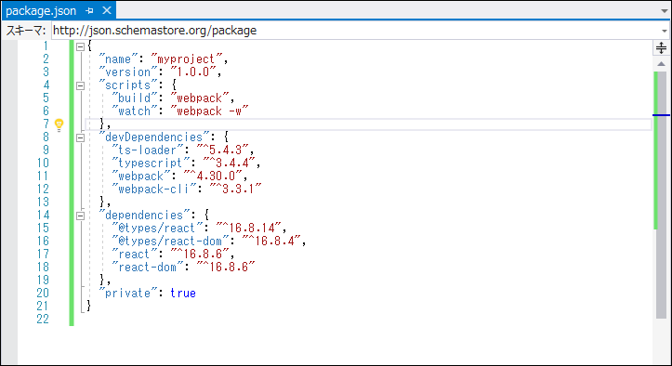Pin the package.json tab
Viewport: 672px width, 366px height.
tap(89, 11)
